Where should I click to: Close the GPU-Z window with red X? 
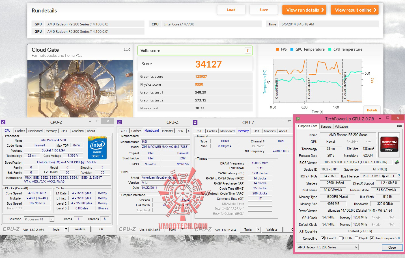(398, 118)
